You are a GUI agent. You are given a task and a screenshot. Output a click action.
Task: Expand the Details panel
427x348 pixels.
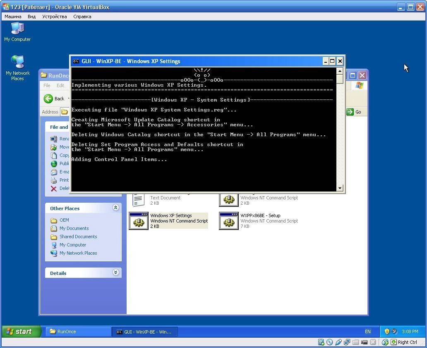[116, 272]
